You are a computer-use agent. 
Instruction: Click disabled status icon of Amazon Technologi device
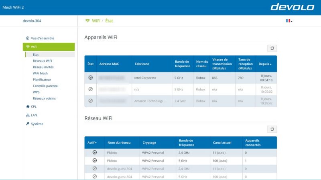tap(91, 101)
